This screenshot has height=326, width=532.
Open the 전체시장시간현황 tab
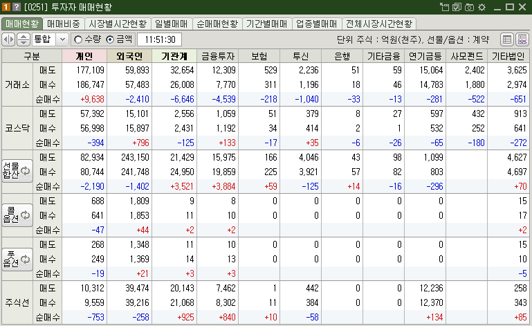tap(379, 24)
